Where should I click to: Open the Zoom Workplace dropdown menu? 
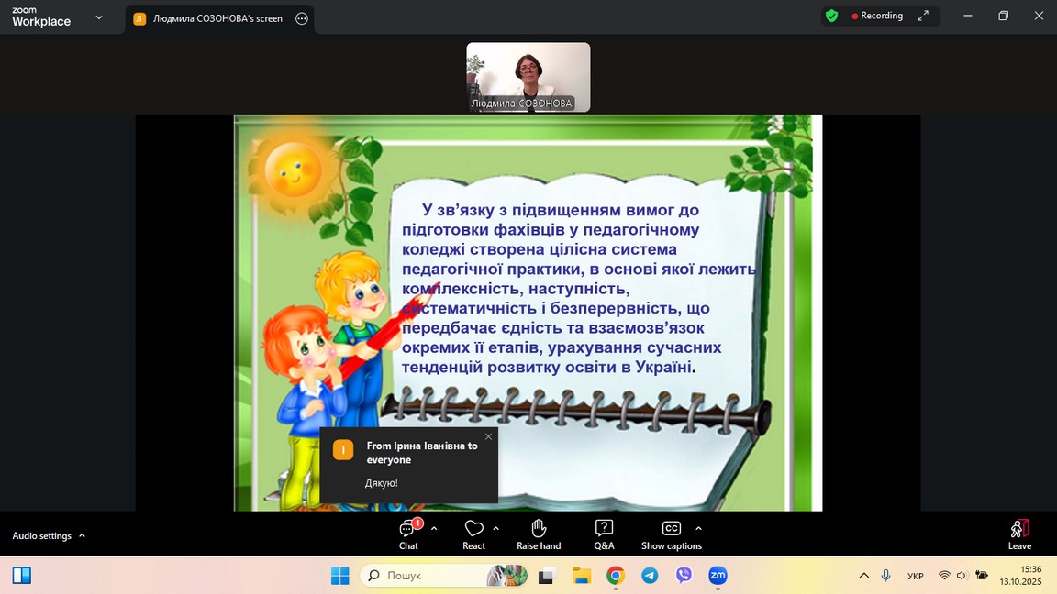coord(99,16)
